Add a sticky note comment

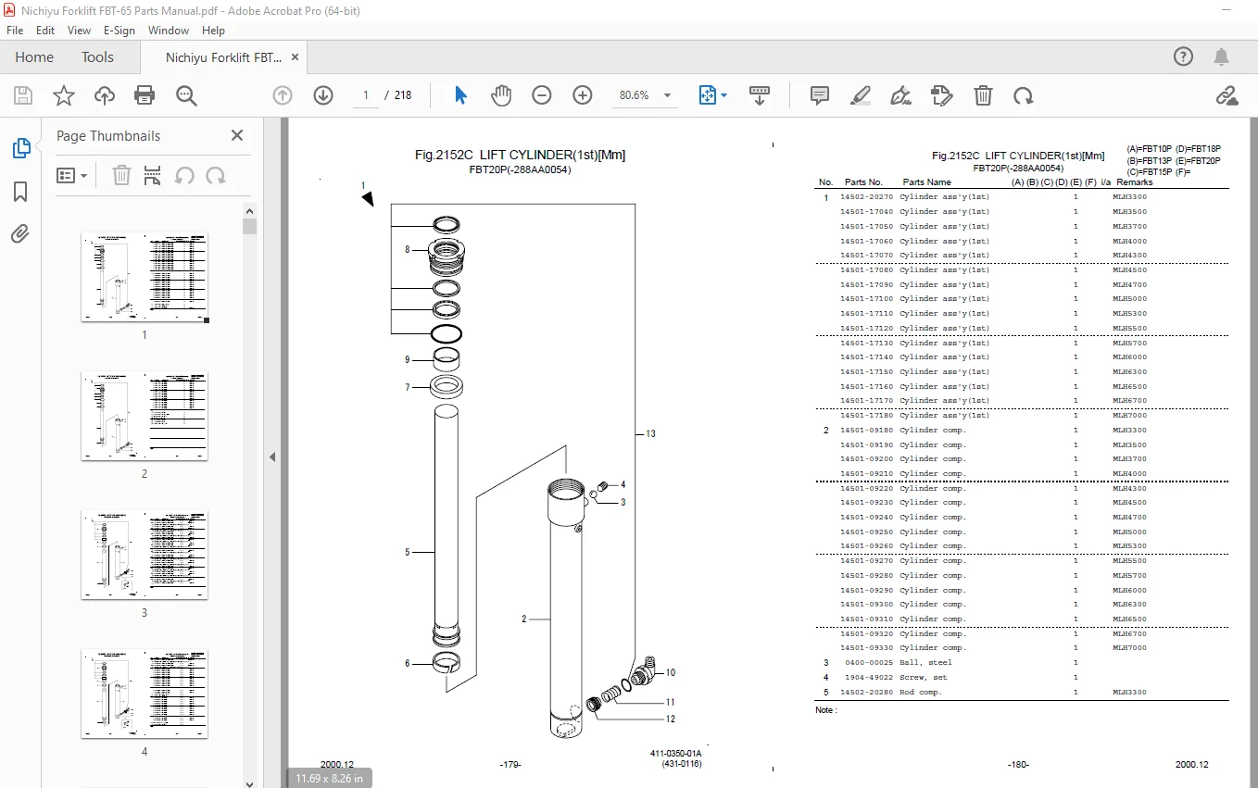[820, 95]
